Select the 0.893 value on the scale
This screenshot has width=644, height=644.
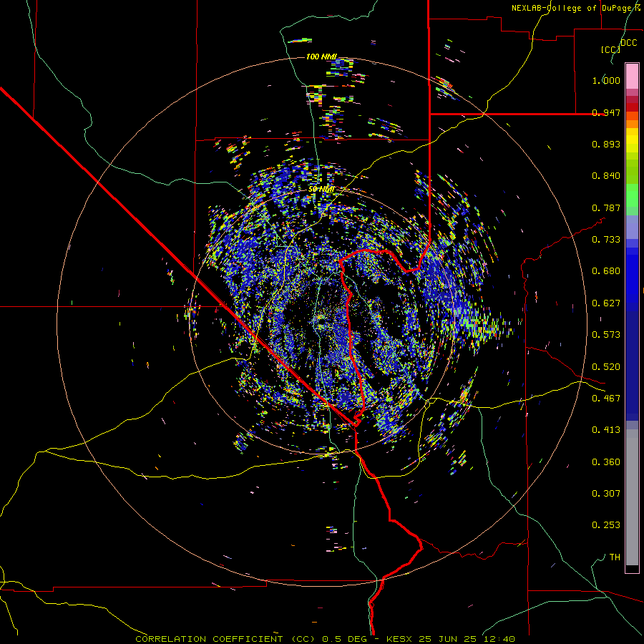pyautogui.click(x=606, y=144)
